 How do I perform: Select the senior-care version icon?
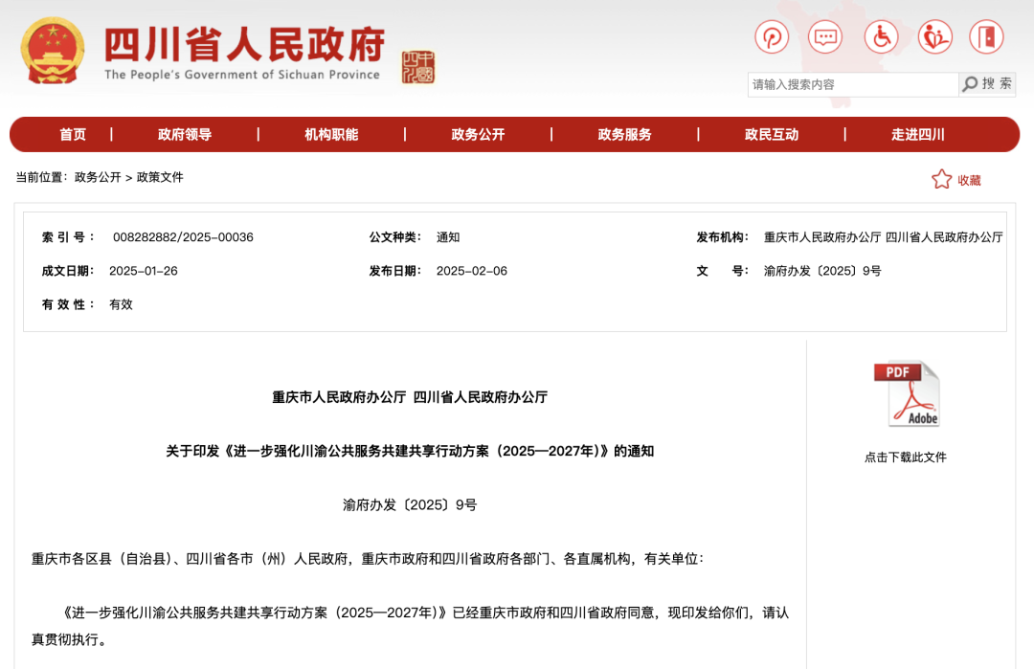934,36
